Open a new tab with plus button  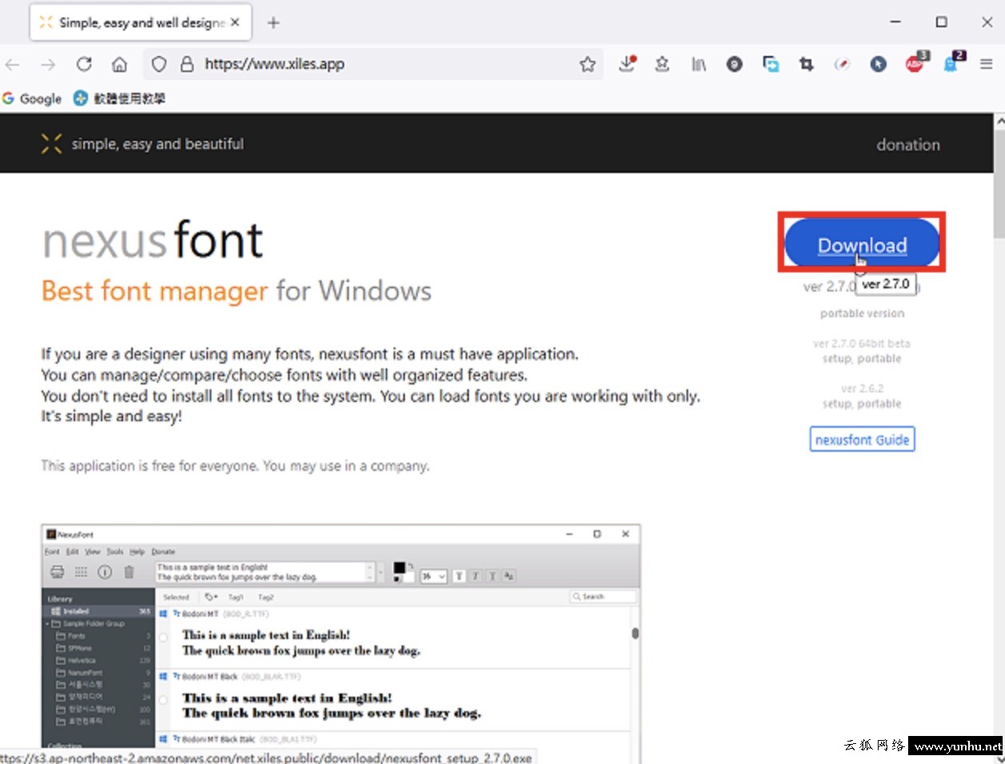point(274,22)
